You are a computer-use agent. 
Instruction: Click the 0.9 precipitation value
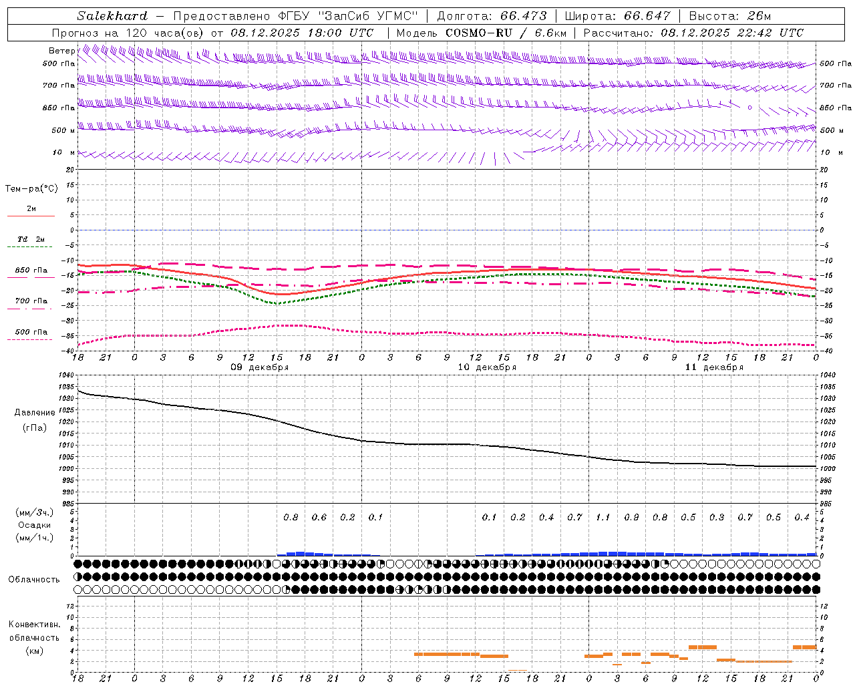click(x=631, y=517)
